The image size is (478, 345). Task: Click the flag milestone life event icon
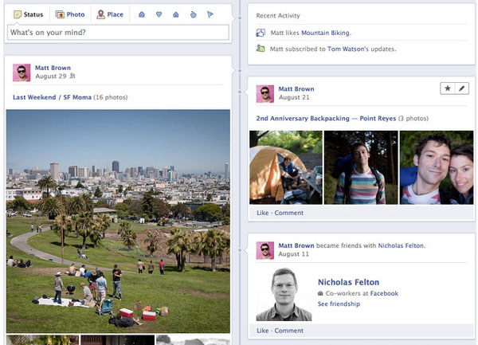point(210,14)
